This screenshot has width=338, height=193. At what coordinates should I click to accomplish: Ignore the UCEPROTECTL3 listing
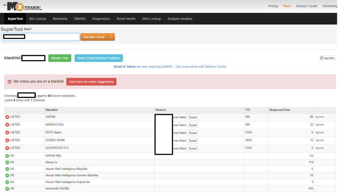pos(320,148)
